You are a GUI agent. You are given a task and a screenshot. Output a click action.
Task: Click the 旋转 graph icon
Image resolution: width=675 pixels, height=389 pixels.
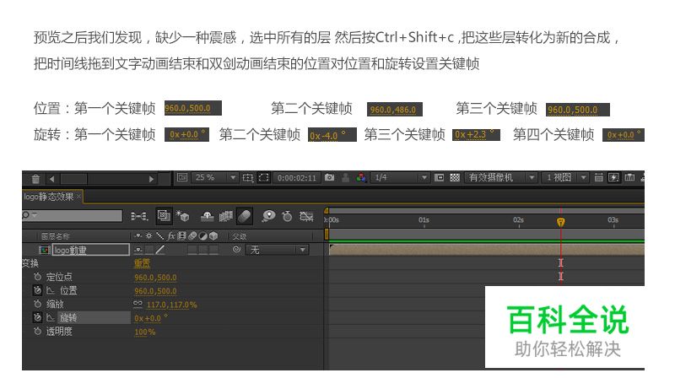(51, 318)
